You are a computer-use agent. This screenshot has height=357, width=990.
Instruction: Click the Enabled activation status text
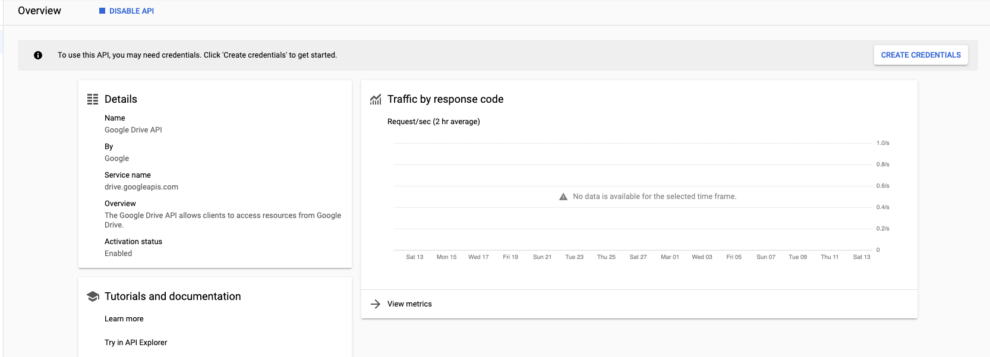point(118,254)
